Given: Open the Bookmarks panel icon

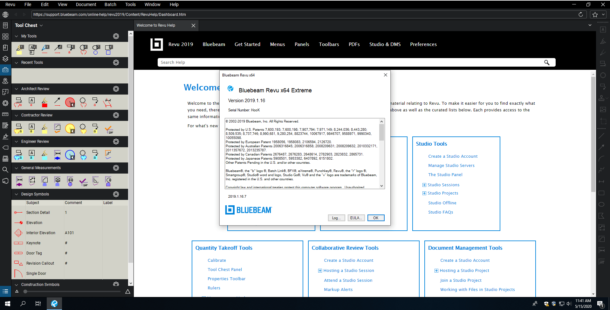Looking at the screenshot, I should 5,48.
